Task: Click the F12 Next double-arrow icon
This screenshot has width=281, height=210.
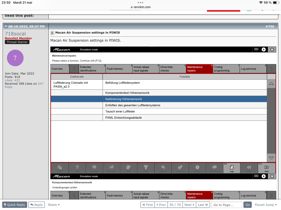Action: 267,168
